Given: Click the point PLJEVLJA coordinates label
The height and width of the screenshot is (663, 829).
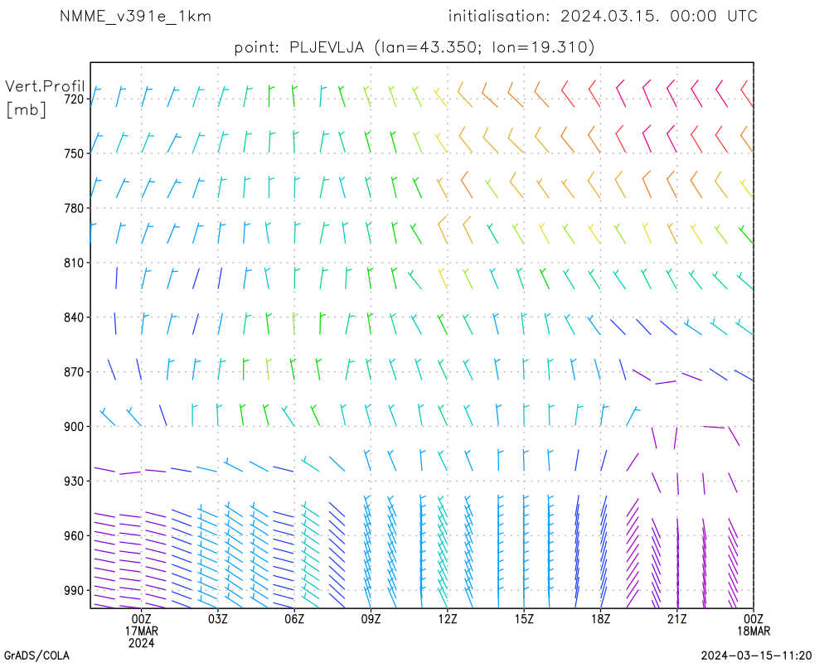Looking at the screenshot, I should 414,47.
